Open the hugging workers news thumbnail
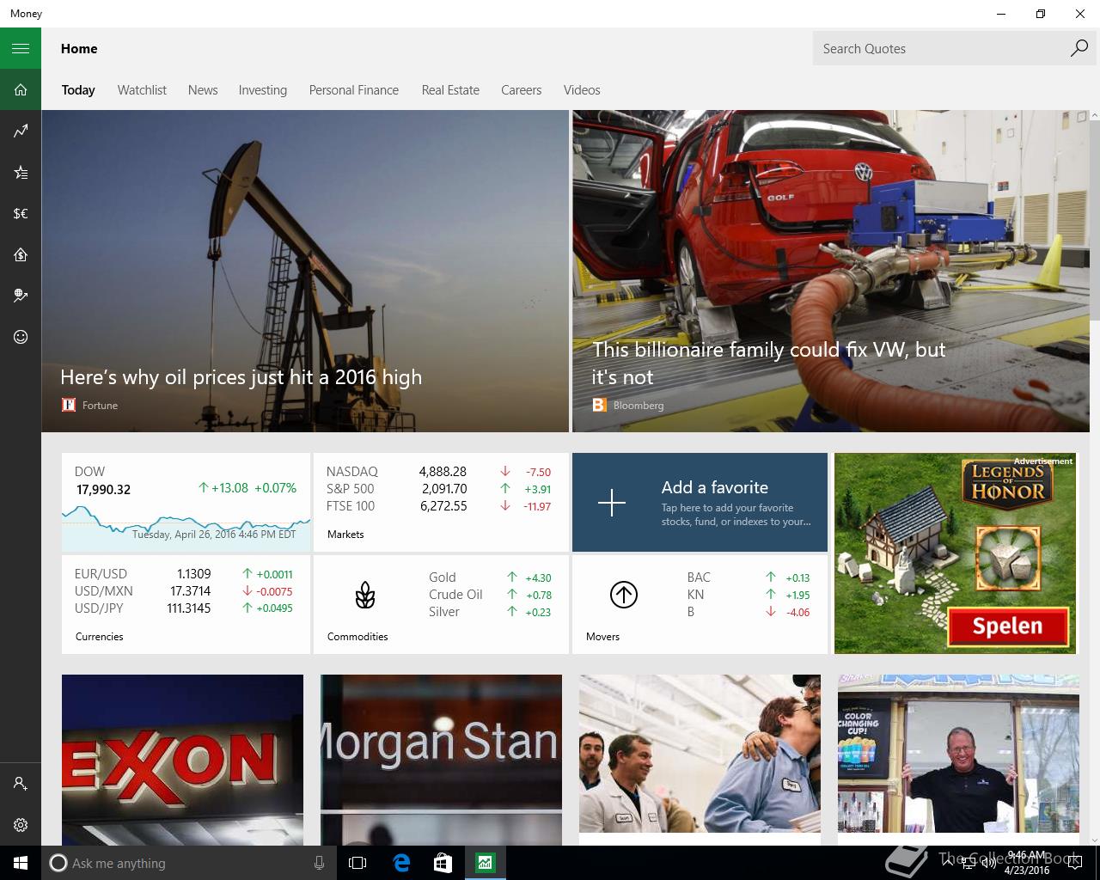Image resolution: width=1100 pixels, height=880 pixels. 700,754
